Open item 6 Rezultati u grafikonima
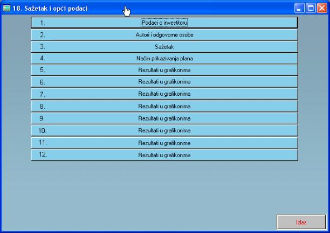Screen dimensions: 330x233 click(164, 82)
